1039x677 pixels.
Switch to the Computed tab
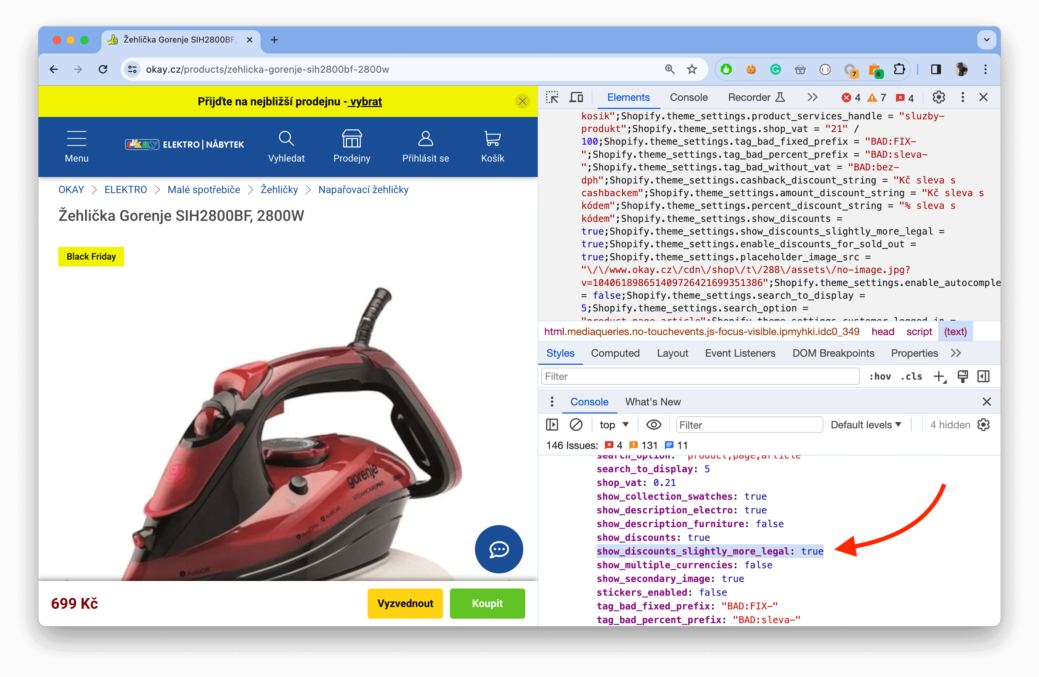coord(615,353)
